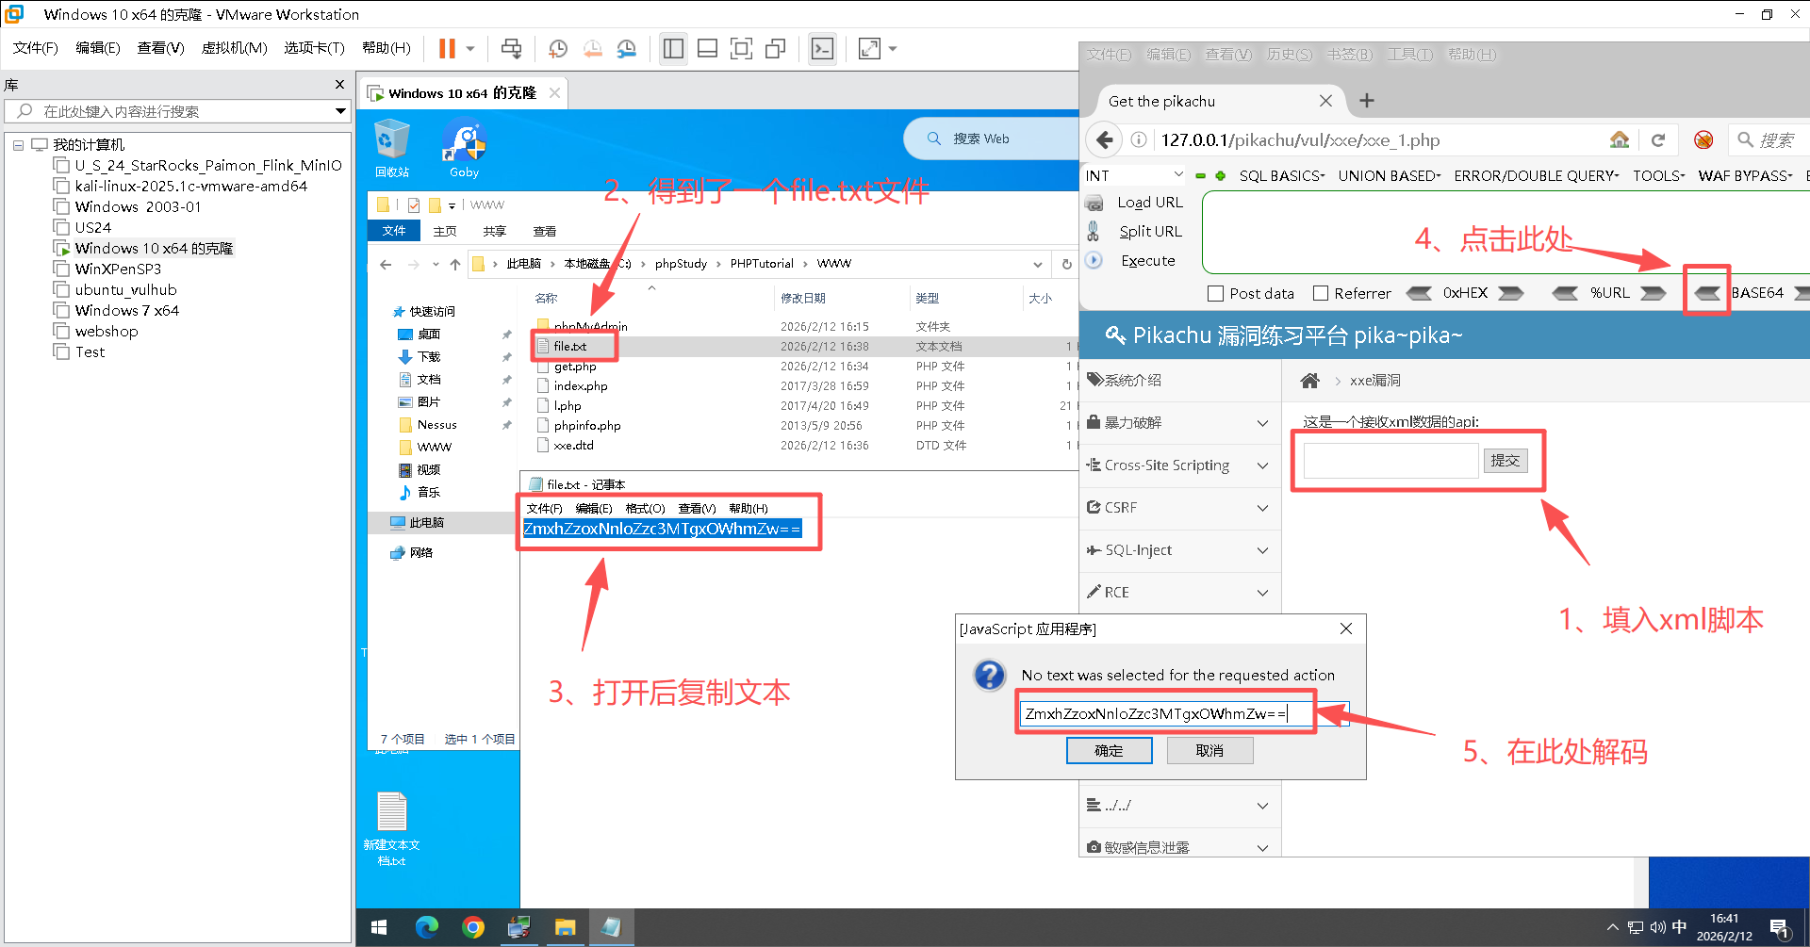Enable the Post data checkbox

coord(1215,294)
